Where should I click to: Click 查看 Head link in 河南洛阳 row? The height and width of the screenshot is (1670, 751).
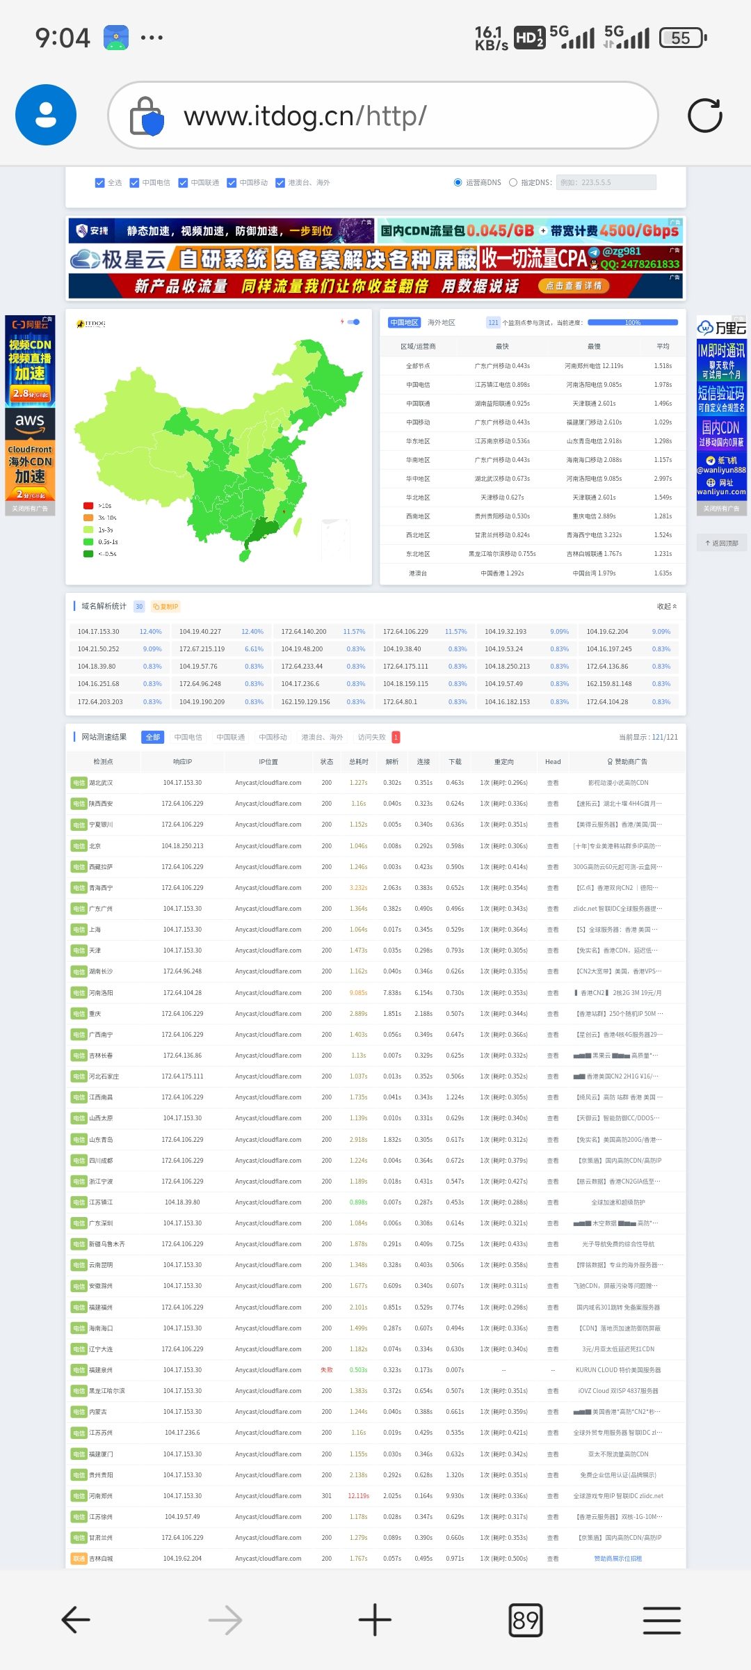[553, 993]
